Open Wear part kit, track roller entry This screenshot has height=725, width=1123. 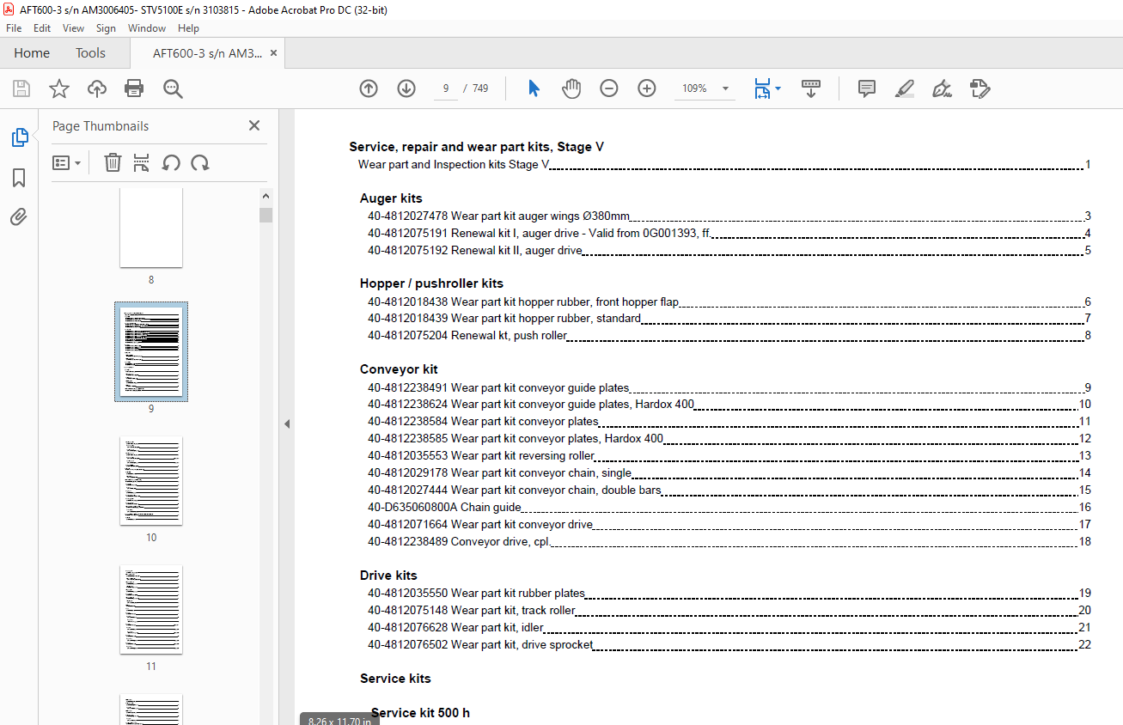point(729,611)
